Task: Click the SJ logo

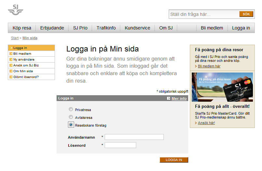Action: point(16,10)
